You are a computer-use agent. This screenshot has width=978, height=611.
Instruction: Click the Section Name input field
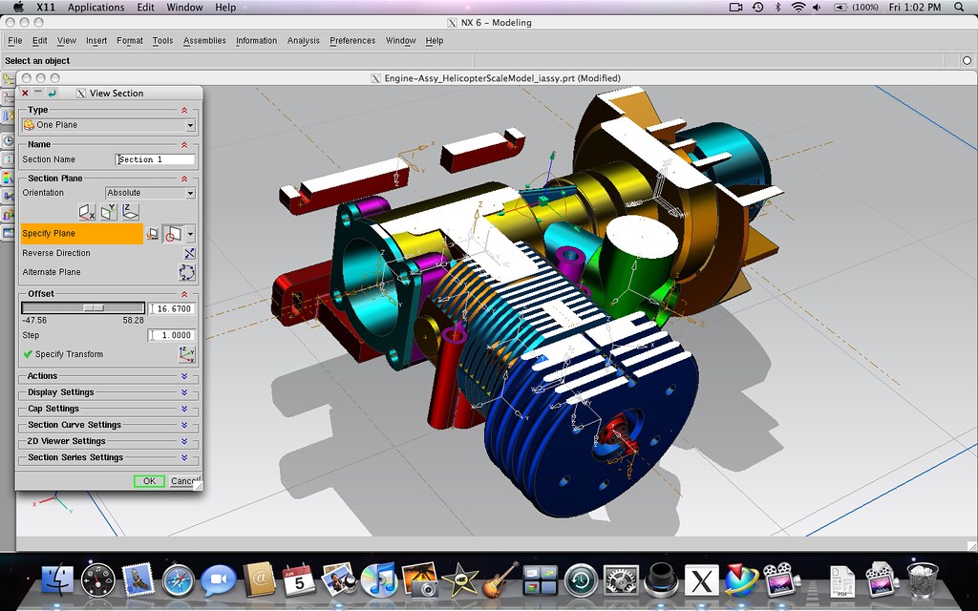coord(156,159)
